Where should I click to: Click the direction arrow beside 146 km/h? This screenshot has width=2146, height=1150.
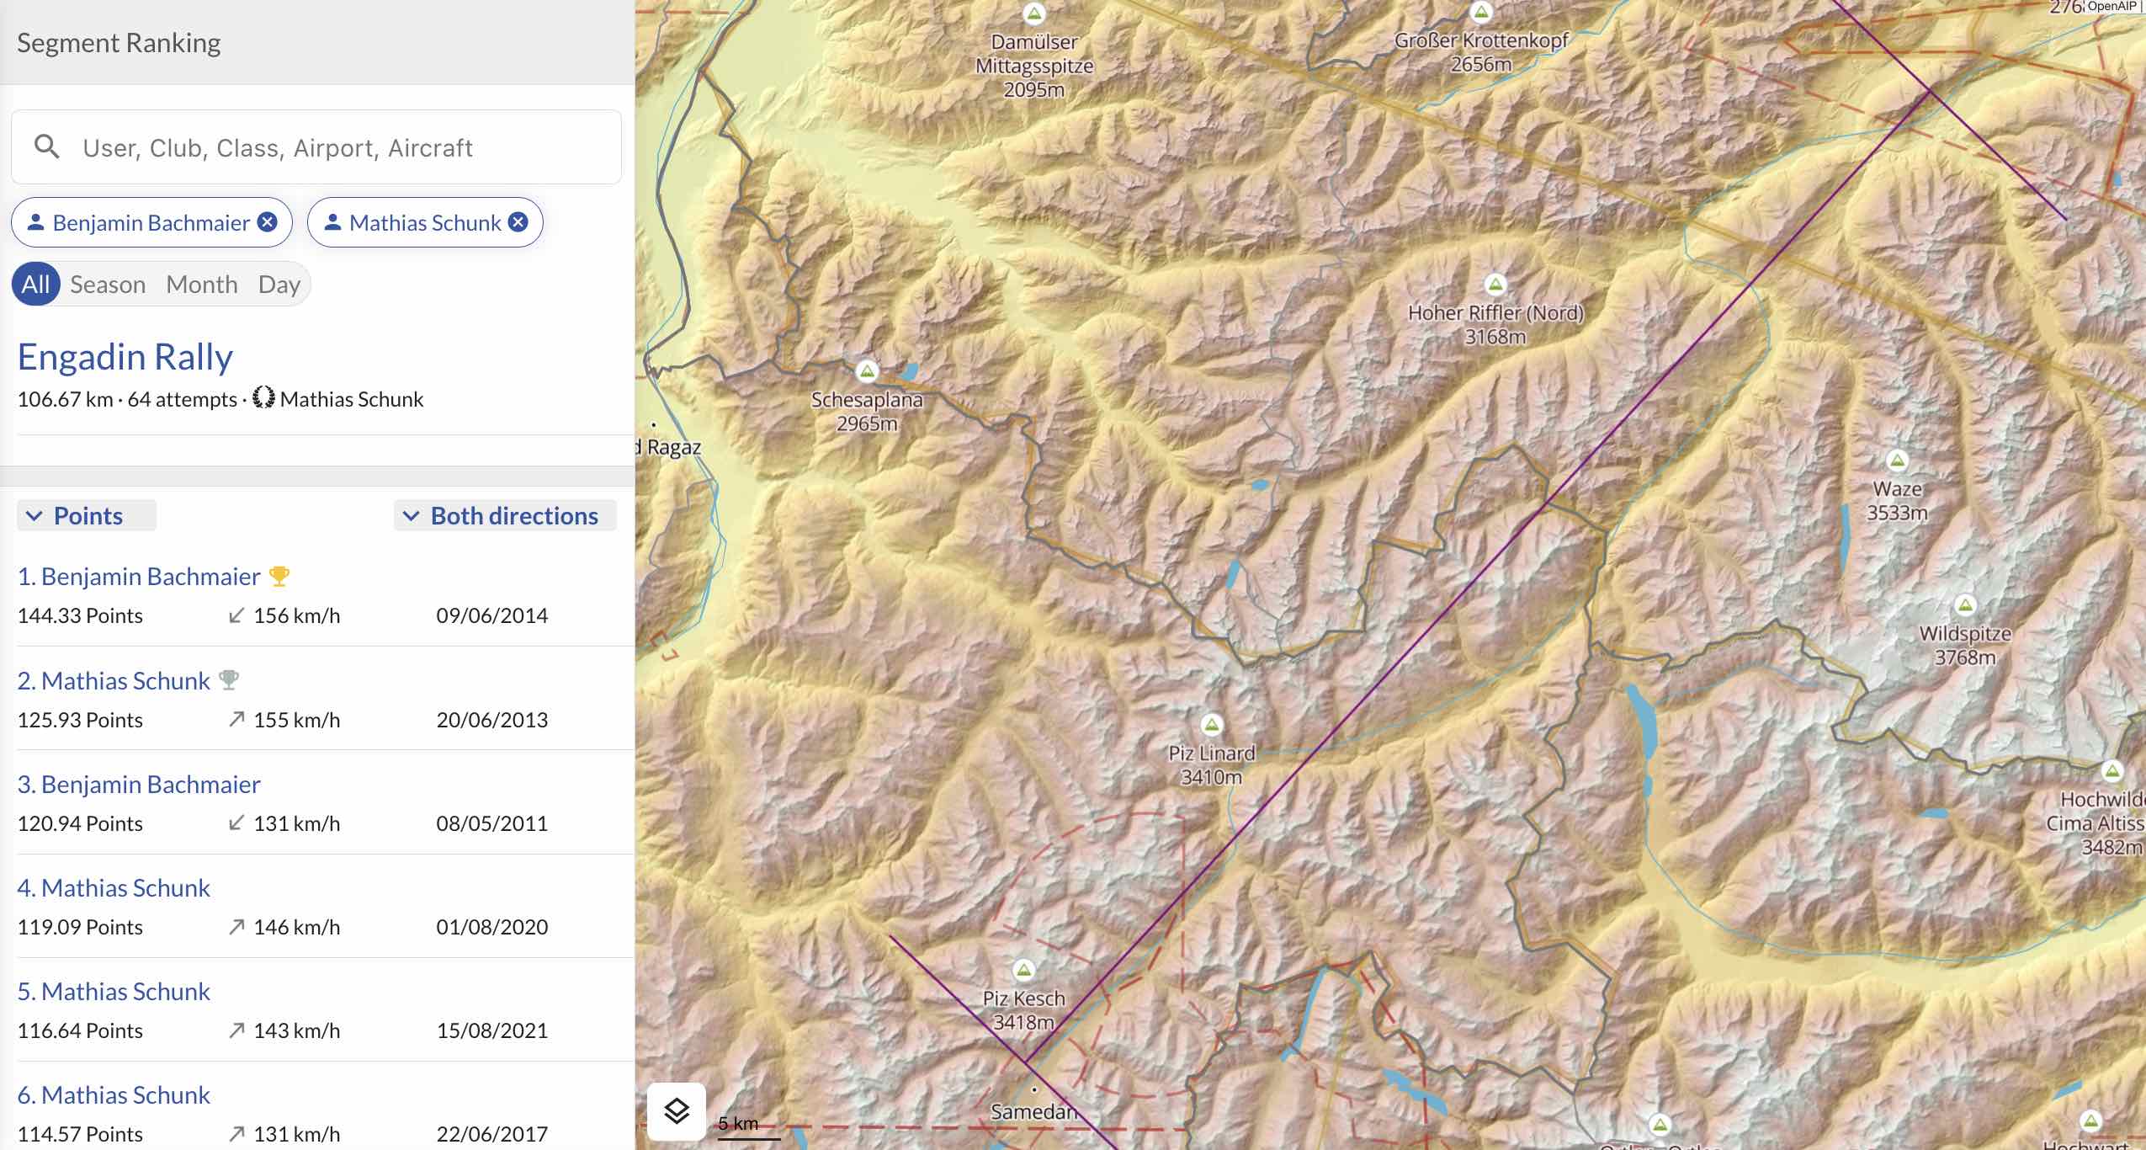tap(236, 927)
